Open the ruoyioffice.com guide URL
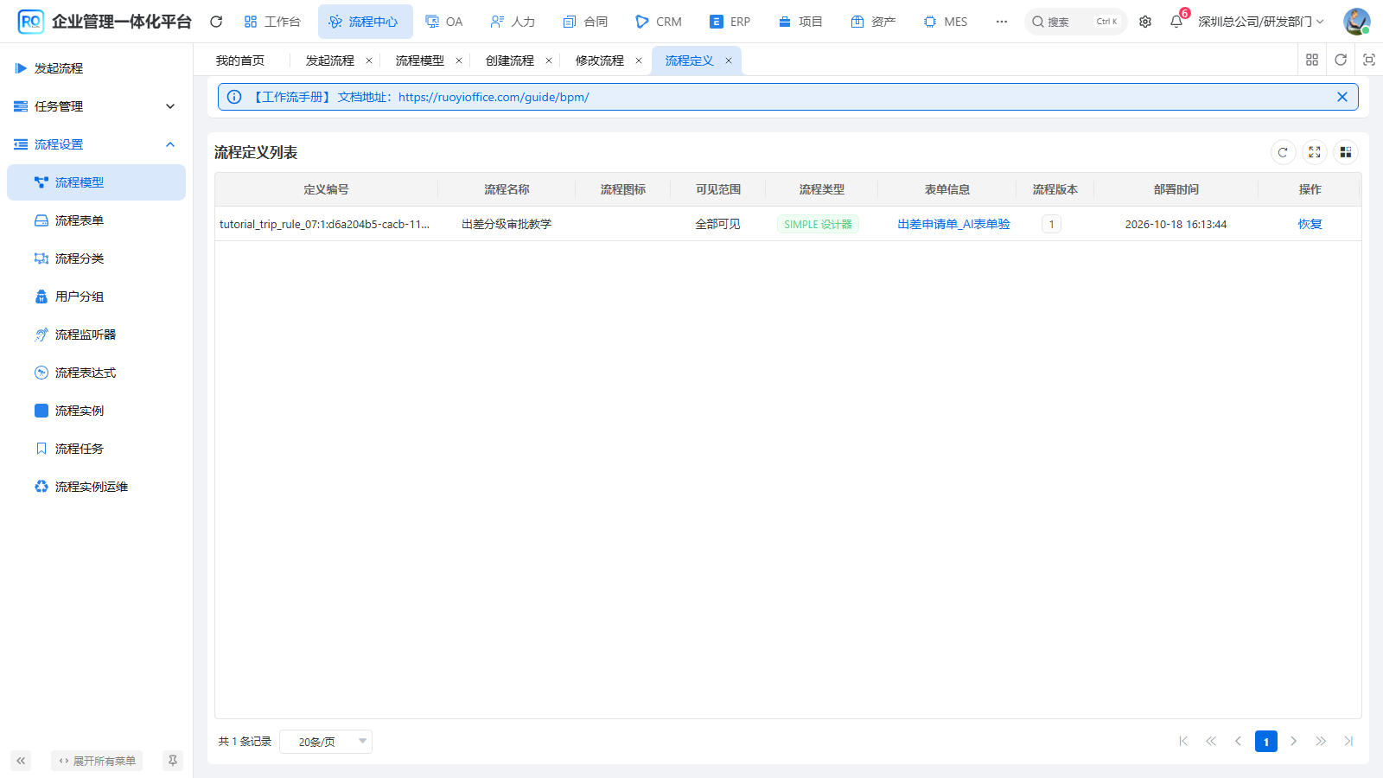This screenshot has width=1383, height=778. tap(494, 97)
